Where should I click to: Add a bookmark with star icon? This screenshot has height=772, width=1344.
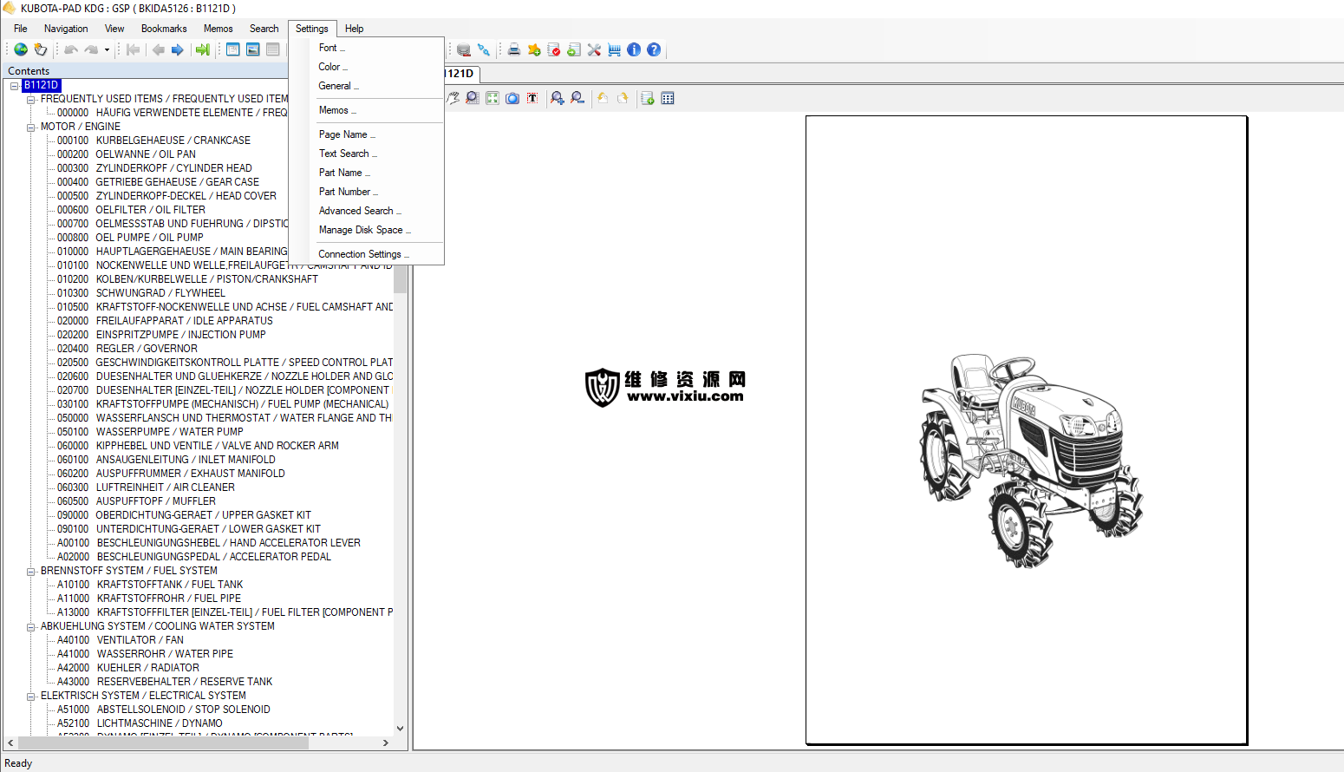point(534,49)
